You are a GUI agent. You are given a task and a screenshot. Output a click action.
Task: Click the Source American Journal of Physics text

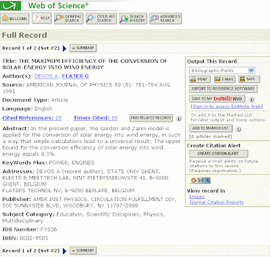pyautogui.click(x=86, y=88)
